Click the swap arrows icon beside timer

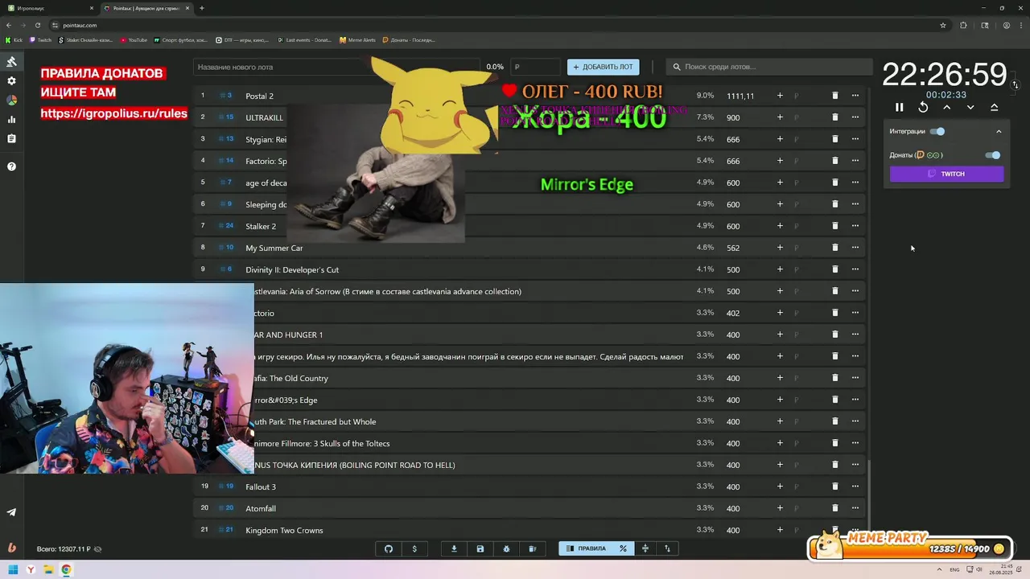tap(1016, 84)
